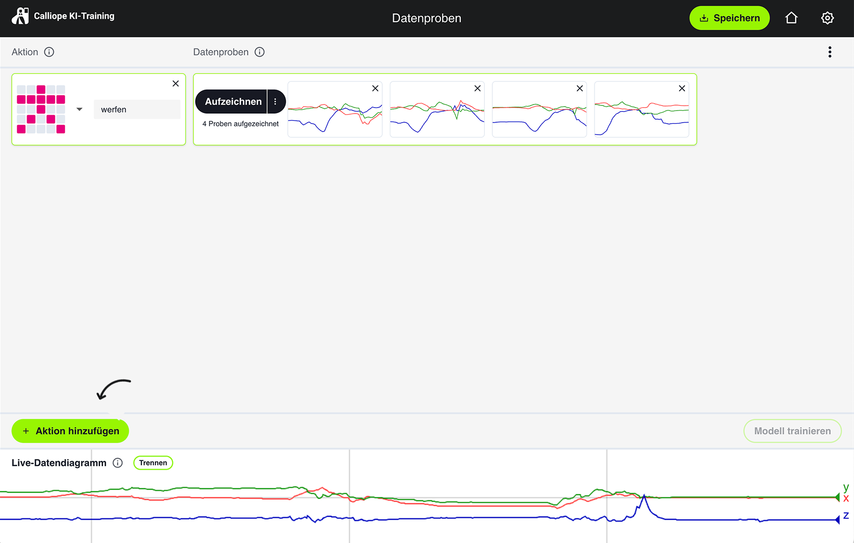The height and width of the screenshot is (543, 854).
Task: Add a new action with Aktion hinzufügen
Action: pos(70,431)
